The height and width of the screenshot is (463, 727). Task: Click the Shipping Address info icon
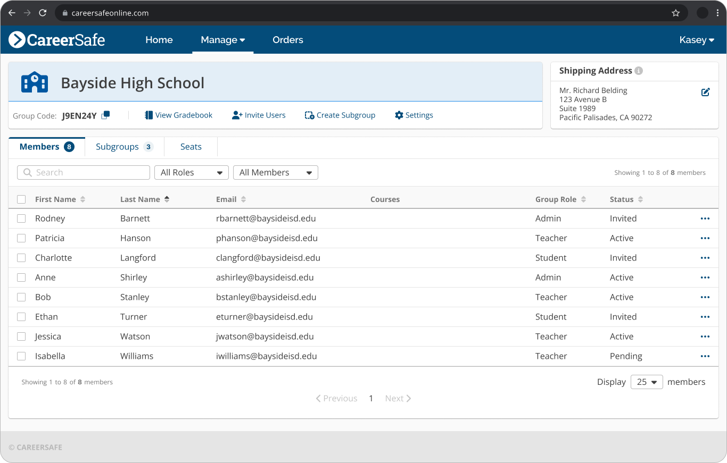(x=639, y=71)
